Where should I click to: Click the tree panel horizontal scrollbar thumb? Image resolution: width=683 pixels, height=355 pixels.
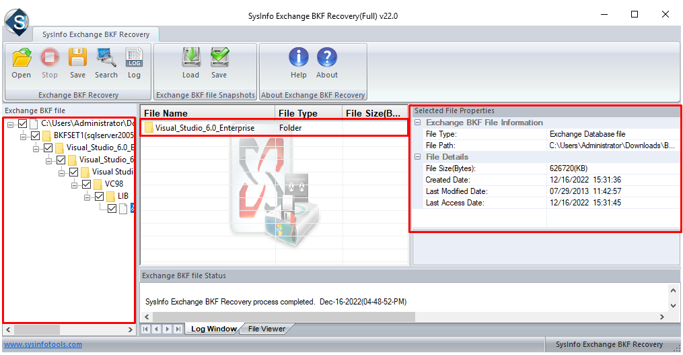point(36,329)
